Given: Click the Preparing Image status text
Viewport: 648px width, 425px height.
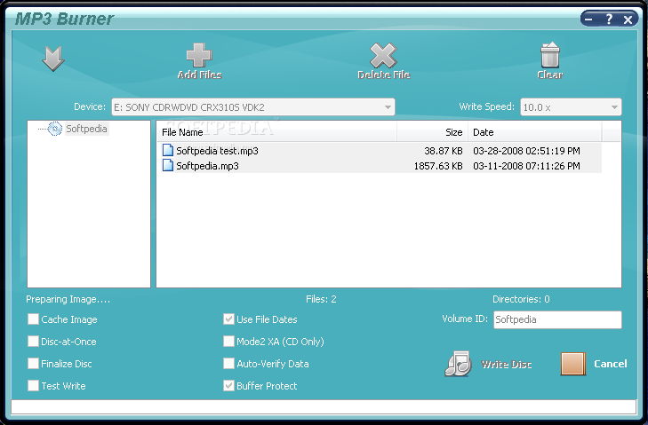Looking at the screenshot, I should click(68, 299).
